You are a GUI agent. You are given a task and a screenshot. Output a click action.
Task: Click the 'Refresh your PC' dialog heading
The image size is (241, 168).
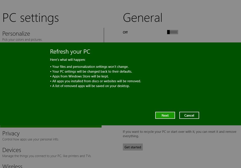70,52
